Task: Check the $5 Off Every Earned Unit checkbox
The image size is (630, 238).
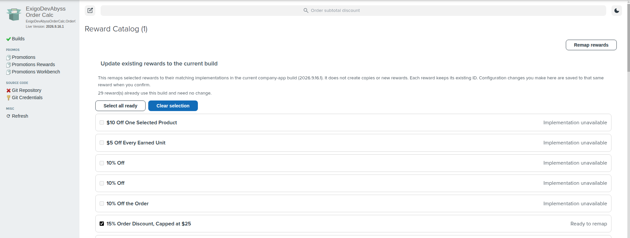Action: [x=102, y=143]
